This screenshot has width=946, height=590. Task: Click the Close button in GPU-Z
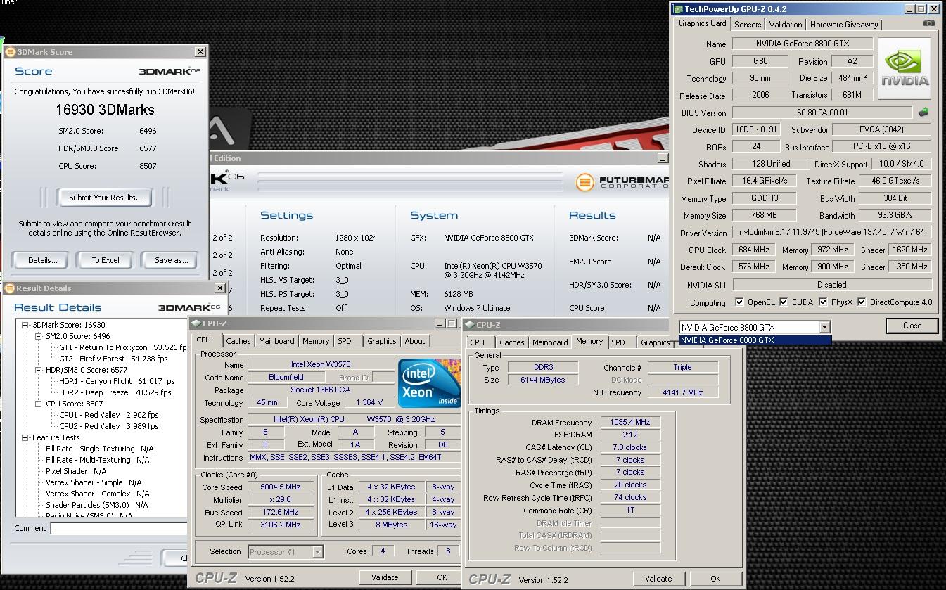pos(912,326)
